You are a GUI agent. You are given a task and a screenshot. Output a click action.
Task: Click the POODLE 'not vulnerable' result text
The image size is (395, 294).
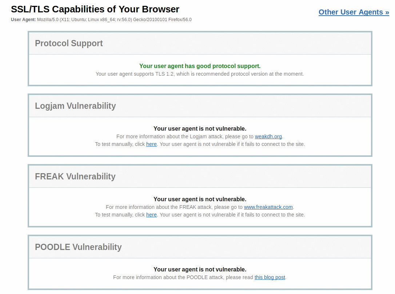click(x=200, y=269)
